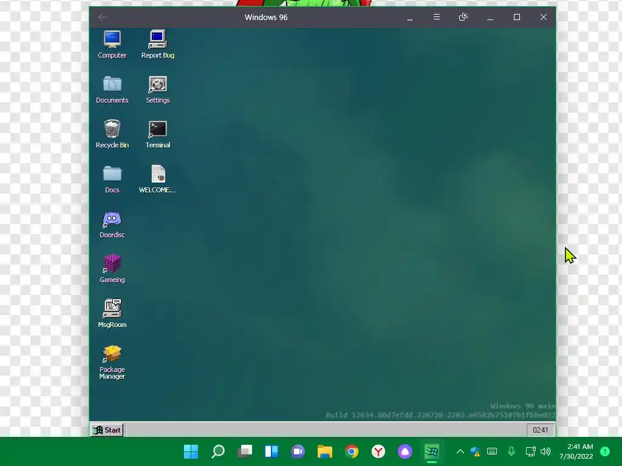Viewport: 622px width, 466px height.
Task: Click the touch keyboard tray icon
Action: pos(492,451)
